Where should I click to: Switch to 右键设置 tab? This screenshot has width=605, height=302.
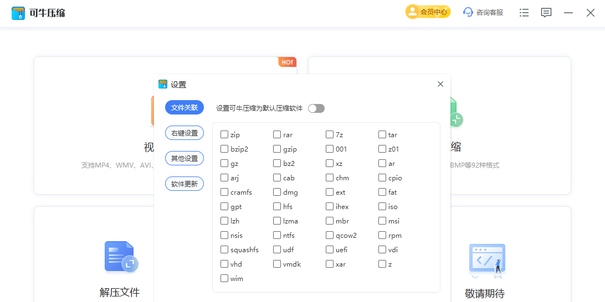tap(184, 133)
